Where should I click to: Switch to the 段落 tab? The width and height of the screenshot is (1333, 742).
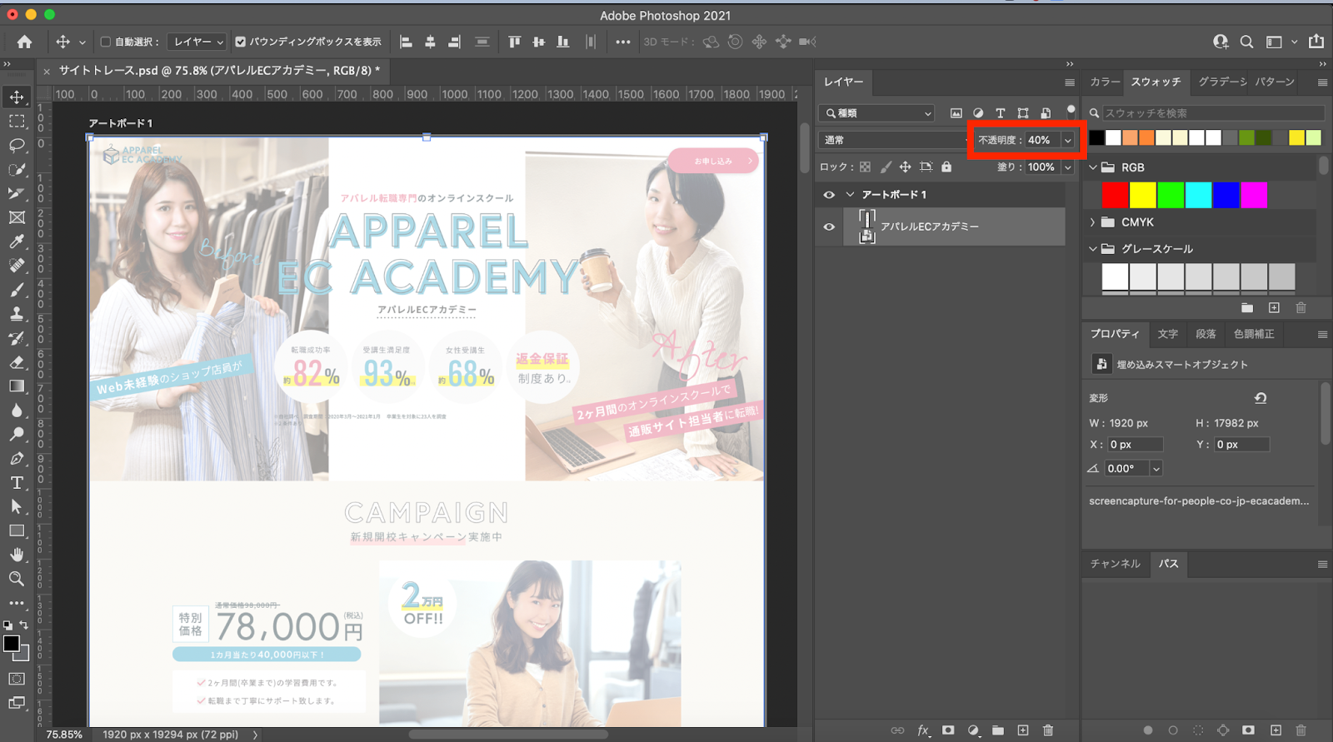[x=1206, y=334]
